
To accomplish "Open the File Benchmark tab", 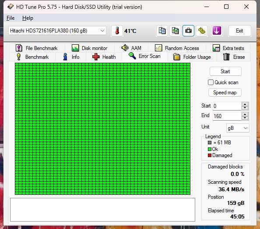I will [x=36, y=48].
